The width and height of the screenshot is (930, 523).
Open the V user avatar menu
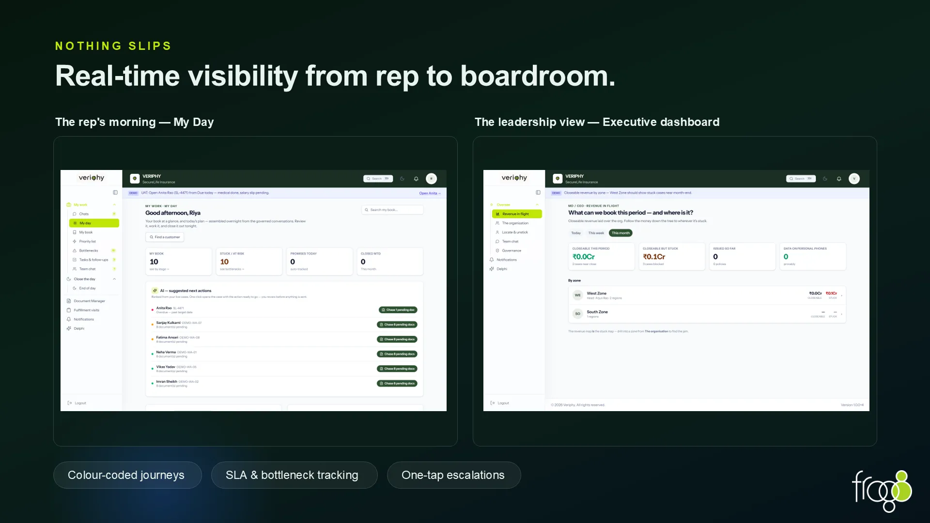click(854, 179)
